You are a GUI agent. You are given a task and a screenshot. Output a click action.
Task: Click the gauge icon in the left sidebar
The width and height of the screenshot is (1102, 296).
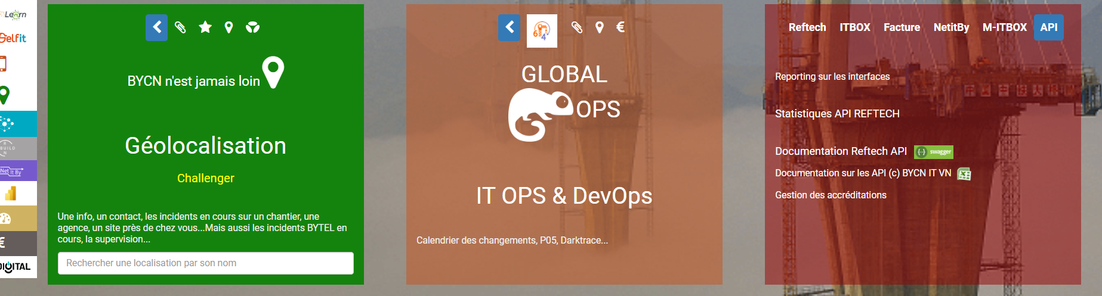[6, 219]
